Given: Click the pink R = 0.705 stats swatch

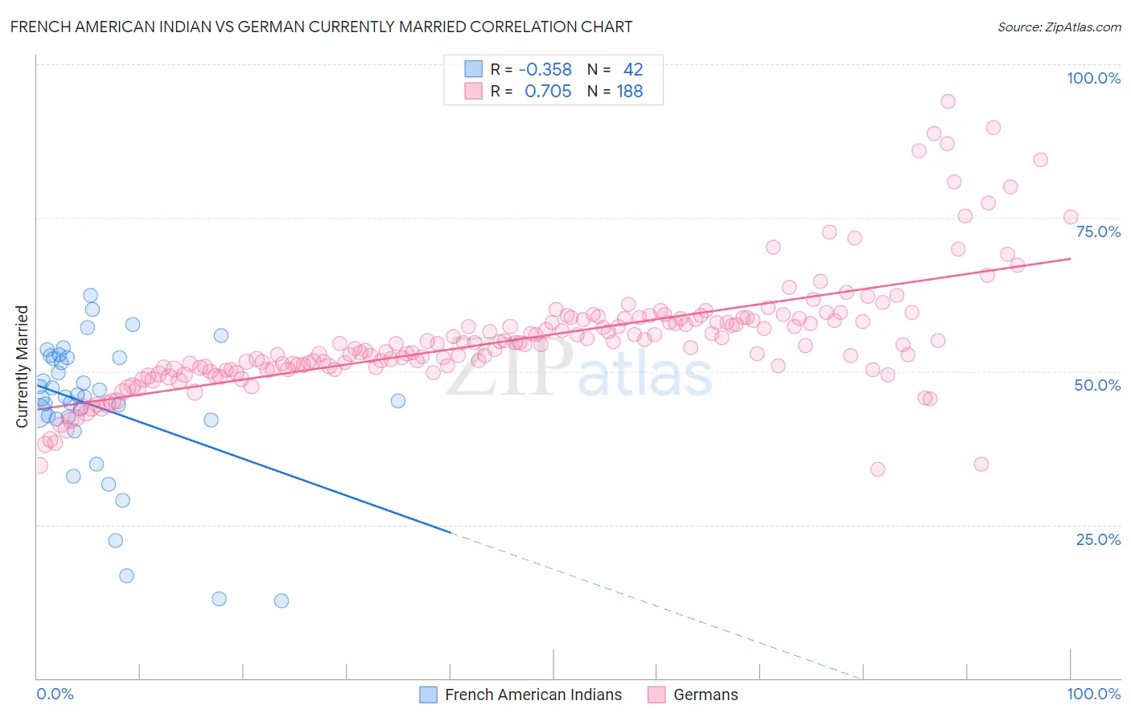Looking at the screenshot, I should click(474, 91).
